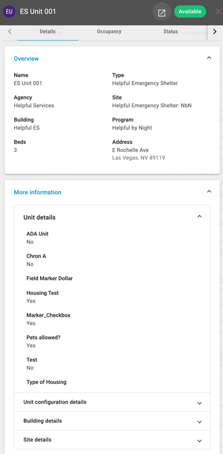Screen dimensions: 223x454
Task: Click the EU avatar badge
Action: coord(9,12)
